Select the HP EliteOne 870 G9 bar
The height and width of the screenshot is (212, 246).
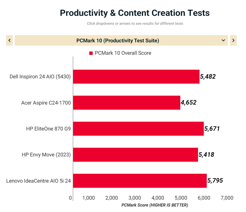pos(138,128)
